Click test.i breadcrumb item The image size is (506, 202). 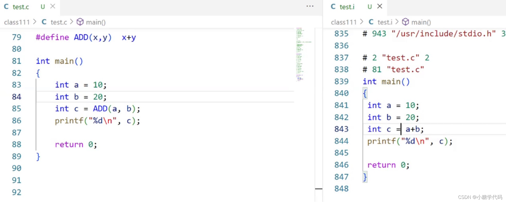tap(385, 22)
